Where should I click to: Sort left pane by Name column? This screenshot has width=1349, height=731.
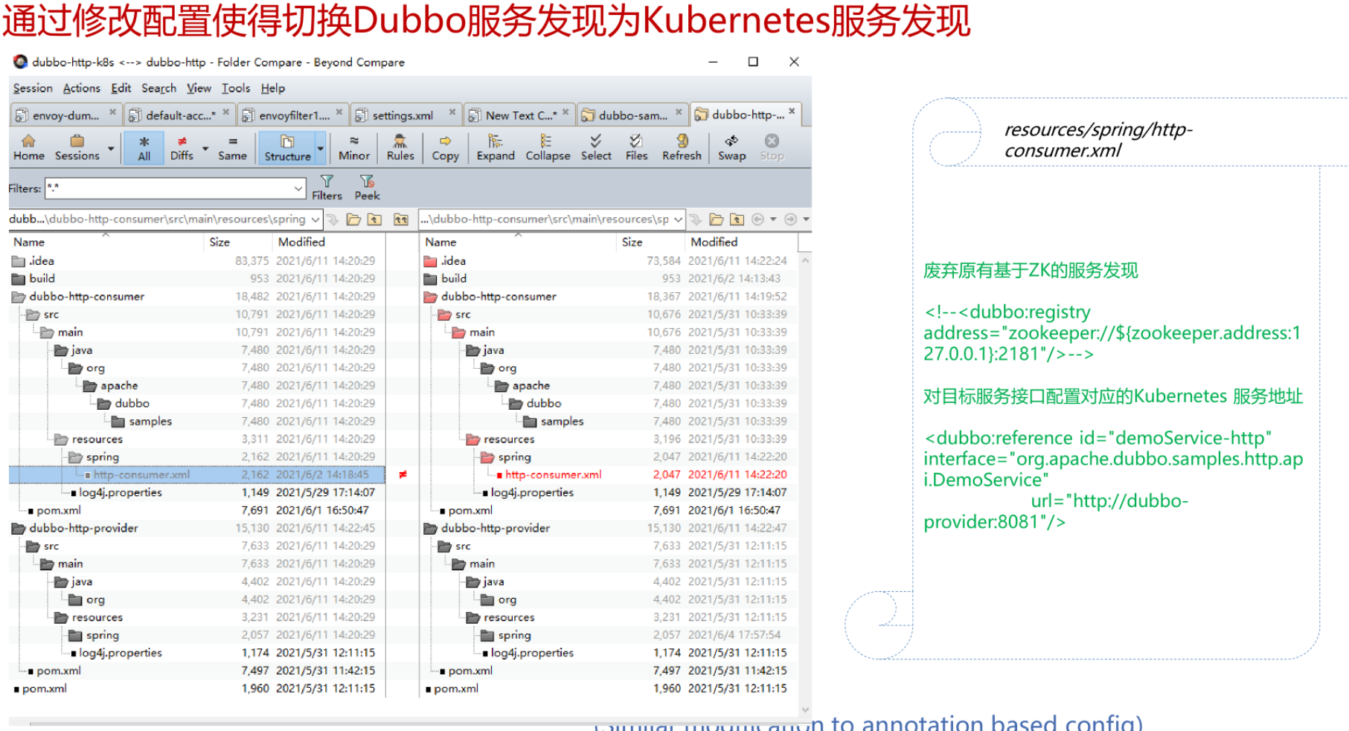coord(106,242)
